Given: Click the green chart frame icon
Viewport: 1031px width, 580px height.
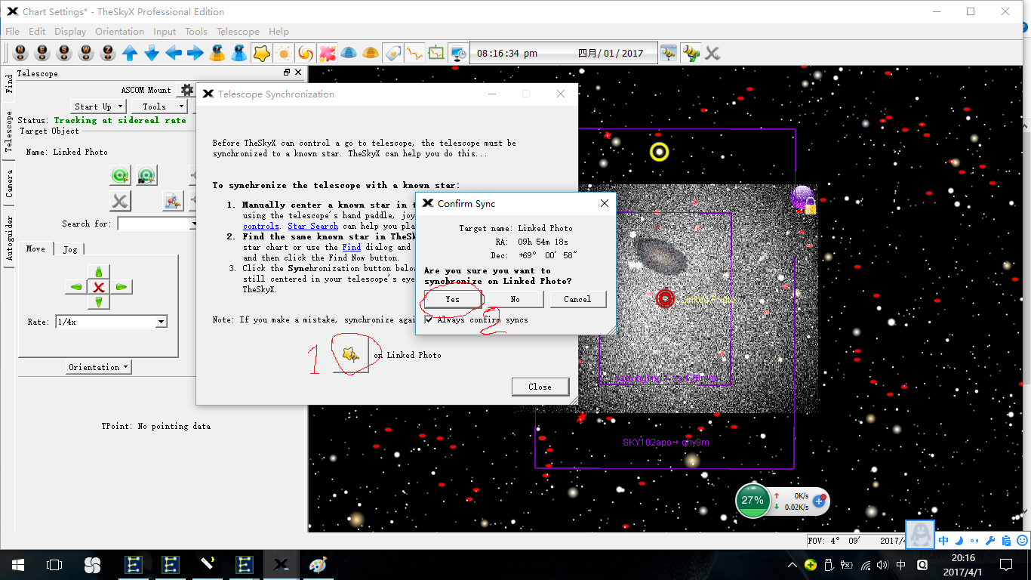Looking at the screenshot, I should point(436,53).
